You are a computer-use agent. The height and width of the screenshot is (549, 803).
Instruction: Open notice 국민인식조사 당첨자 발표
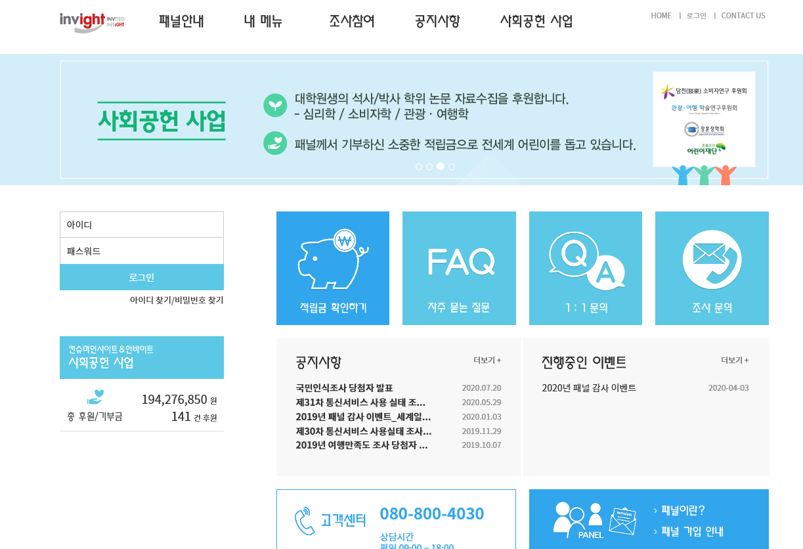click(344, 388)
